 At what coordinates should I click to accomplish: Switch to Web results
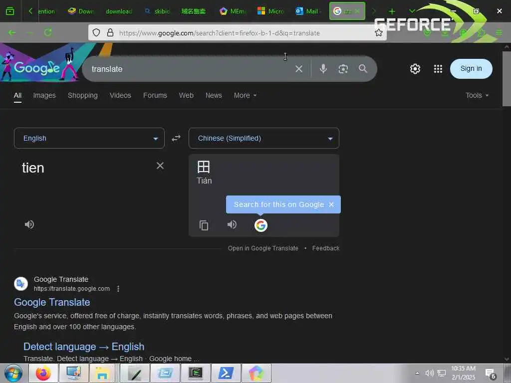(x=186, y=95)
